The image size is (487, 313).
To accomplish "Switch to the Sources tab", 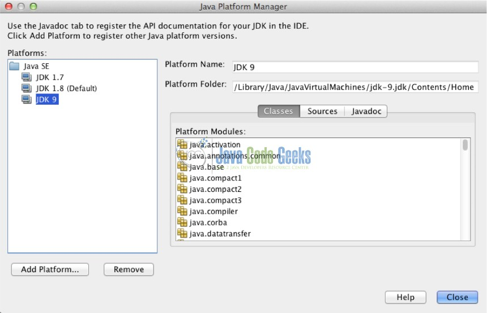I will pos(322,111).
